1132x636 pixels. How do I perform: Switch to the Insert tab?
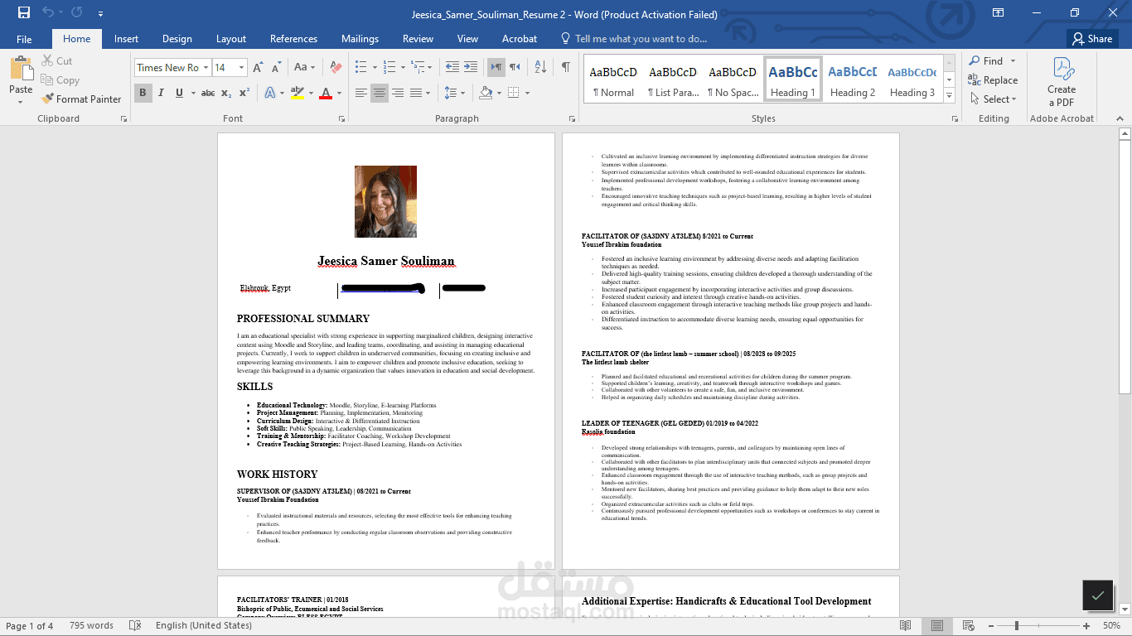point(127,39)
